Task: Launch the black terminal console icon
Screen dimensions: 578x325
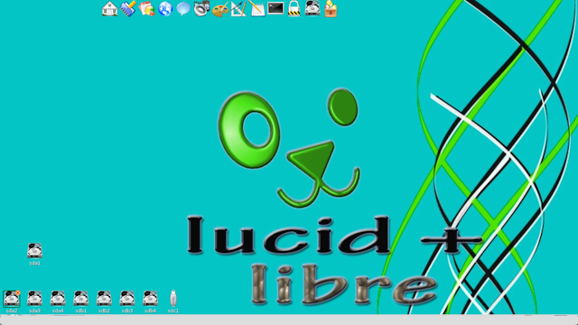Action: [275, 8]
